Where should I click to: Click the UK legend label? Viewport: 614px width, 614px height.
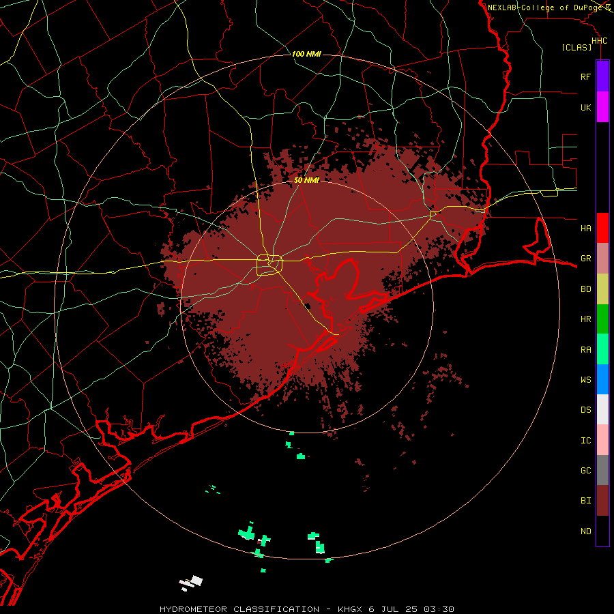[x=585, y=107]
